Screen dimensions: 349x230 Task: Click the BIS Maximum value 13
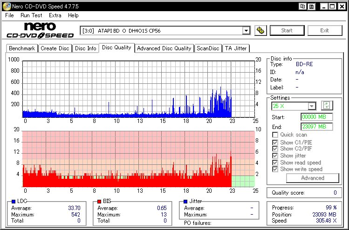[164, 215]
